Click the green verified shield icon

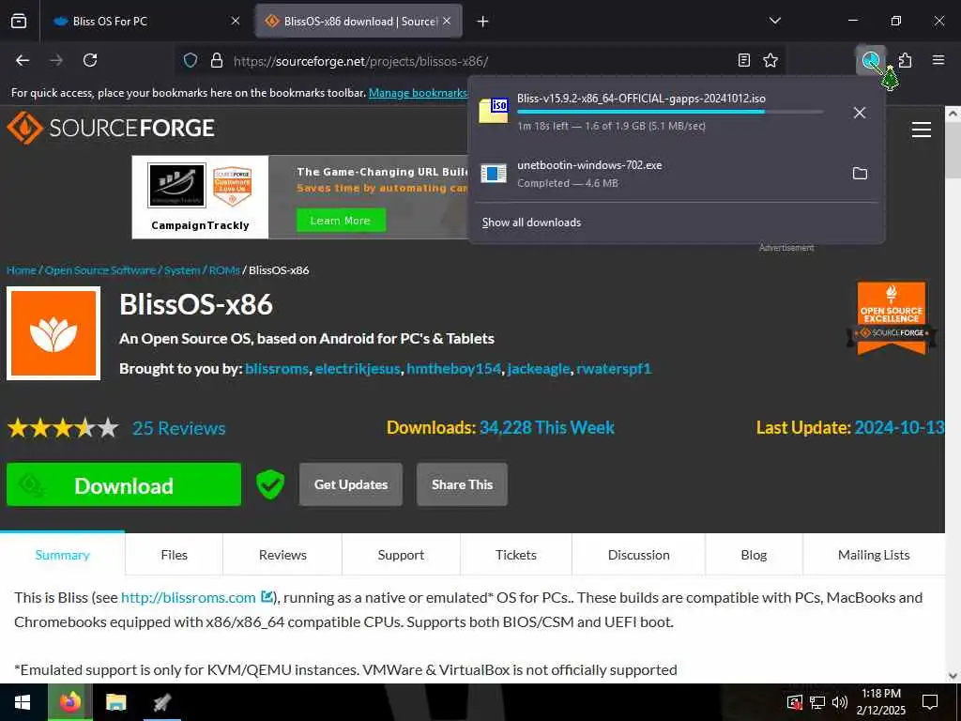270,484
